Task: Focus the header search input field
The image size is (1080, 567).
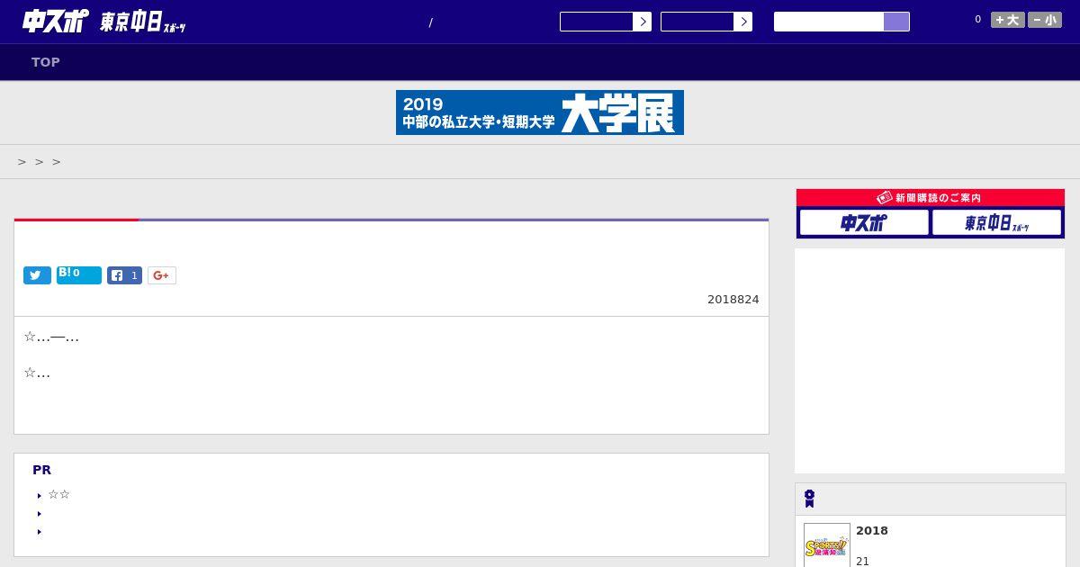Action: [829, 22]
